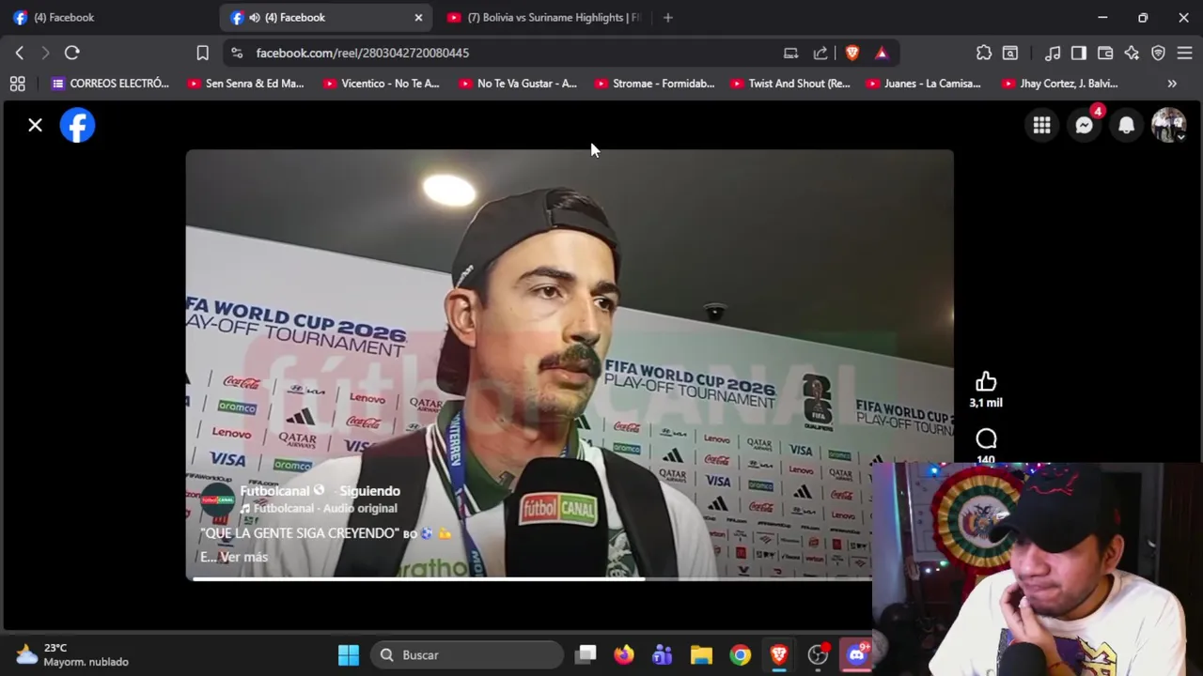Close the reel with the X icon
Viewport: 1203px width, 676px height.
point(35,125)
